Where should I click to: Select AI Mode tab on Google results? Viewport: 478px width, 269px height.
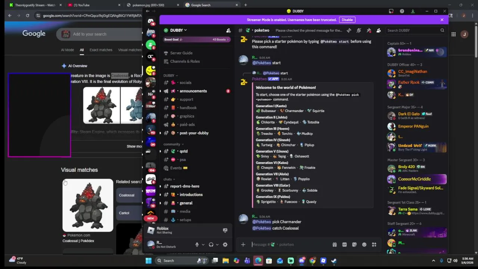[x=67, y=50]
